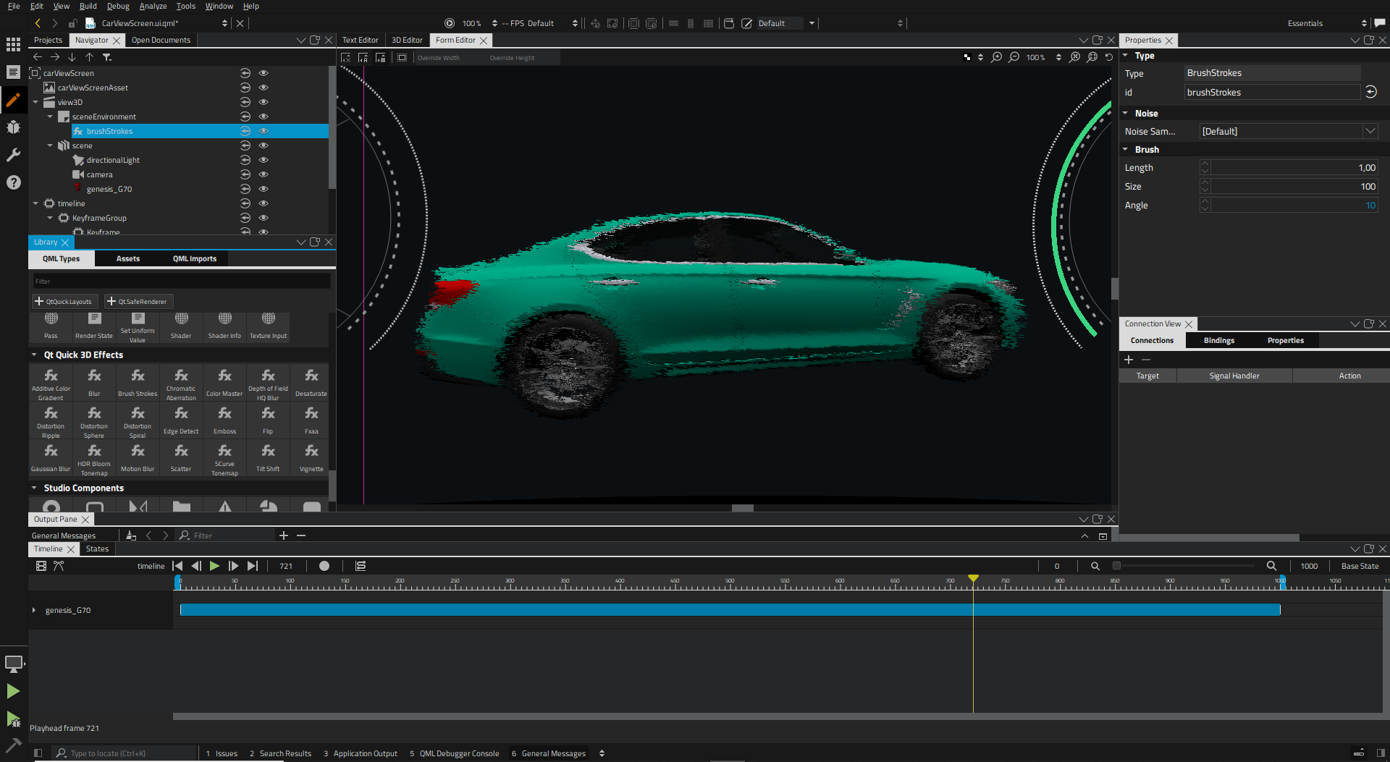Toggle visibility of the camera node
Screen dimensions: 1390x762
(x=264, y=174)
